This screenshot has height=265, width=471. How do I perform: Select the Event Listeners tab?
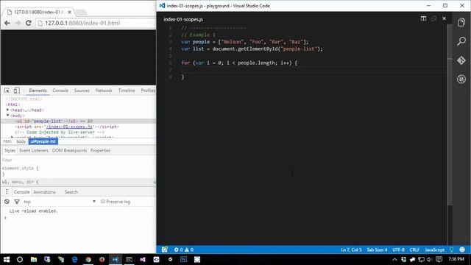coord(34,150)
